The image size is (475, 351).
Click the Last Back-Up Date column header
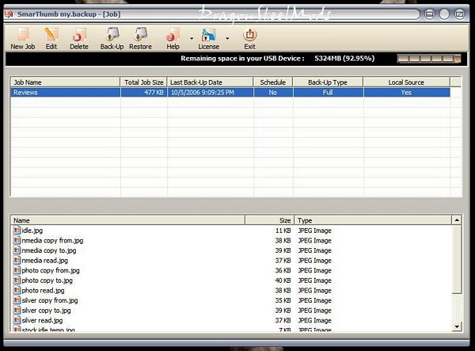pos(210,82)
